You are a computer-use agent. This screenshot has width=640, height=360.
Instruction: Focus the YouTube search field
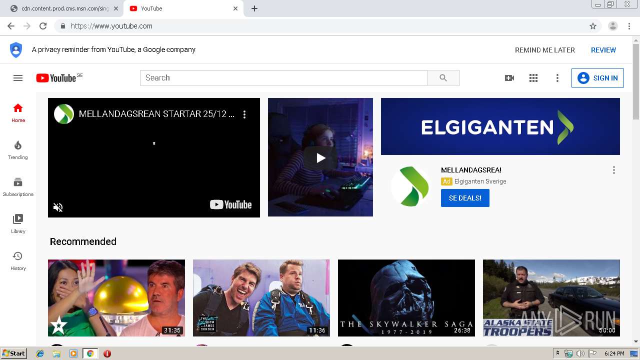284,78
